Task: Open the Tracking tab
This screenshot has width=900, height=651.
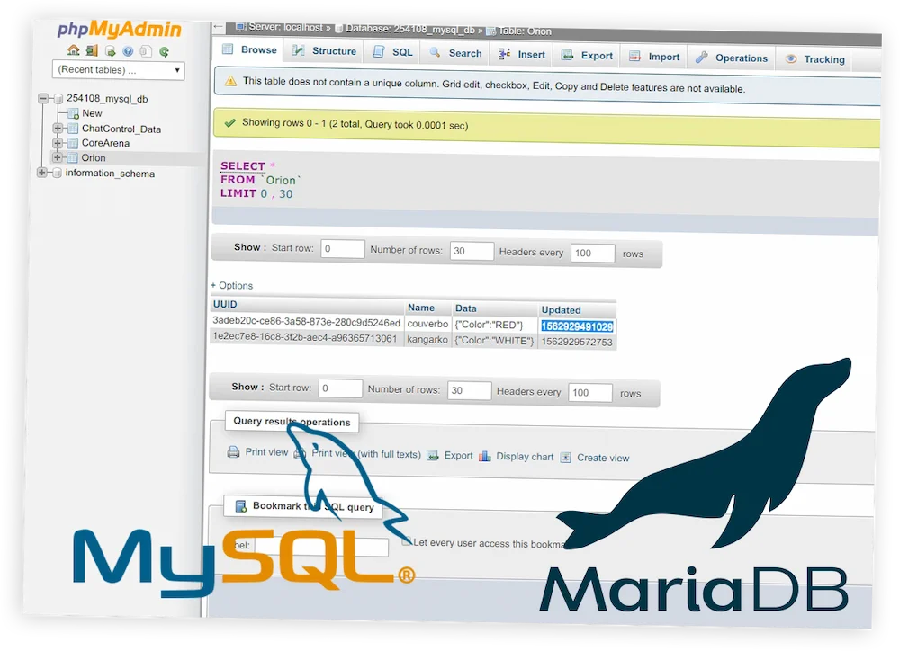Action: click(815, 59)
